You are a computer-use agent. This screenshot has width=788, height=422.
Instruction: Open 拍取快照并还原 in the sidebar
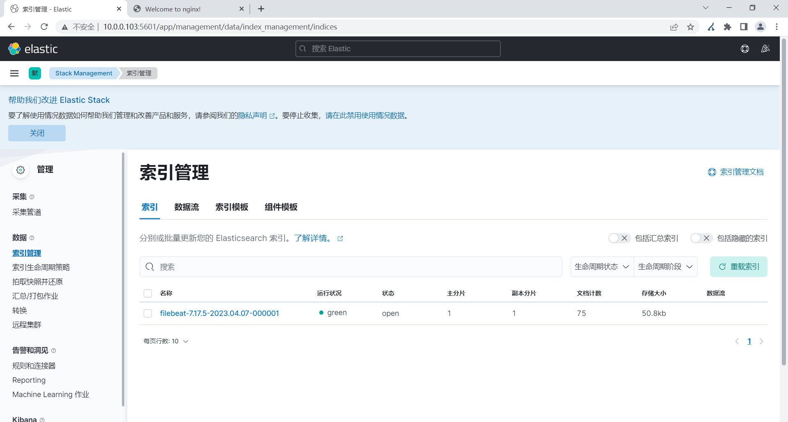coord(38,282)
